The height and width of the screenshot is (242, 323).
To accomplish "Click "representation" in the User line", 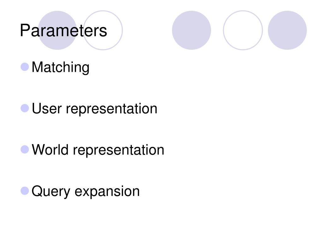I will 112,109.
